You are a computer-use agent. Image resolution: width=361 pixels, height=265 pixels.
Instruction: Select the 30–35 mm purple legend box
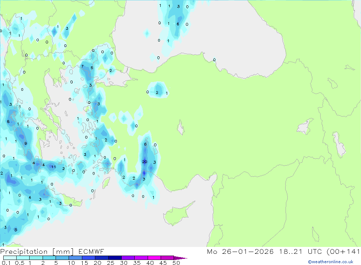[128, 258]
